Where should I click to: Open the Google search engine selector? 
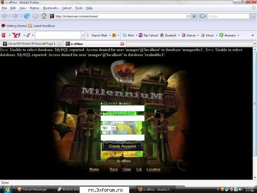coord(203,16)
